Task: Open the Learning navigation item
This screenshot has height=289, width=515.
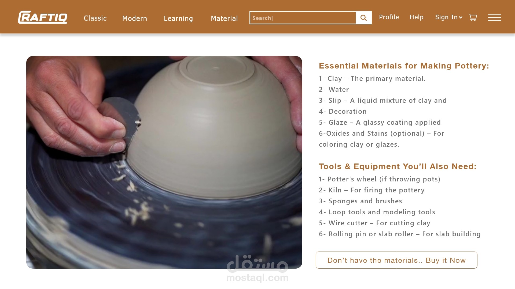Action: [178, 18]
